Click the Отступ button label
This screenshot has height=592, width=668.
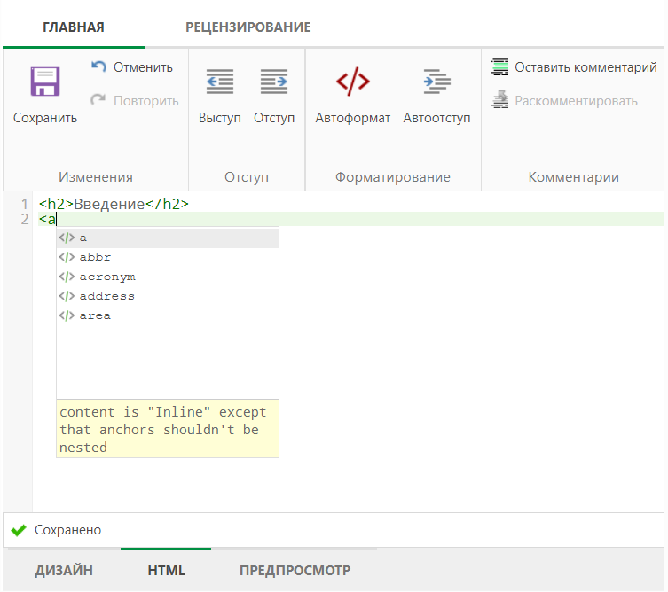click(x=274, y=118)
